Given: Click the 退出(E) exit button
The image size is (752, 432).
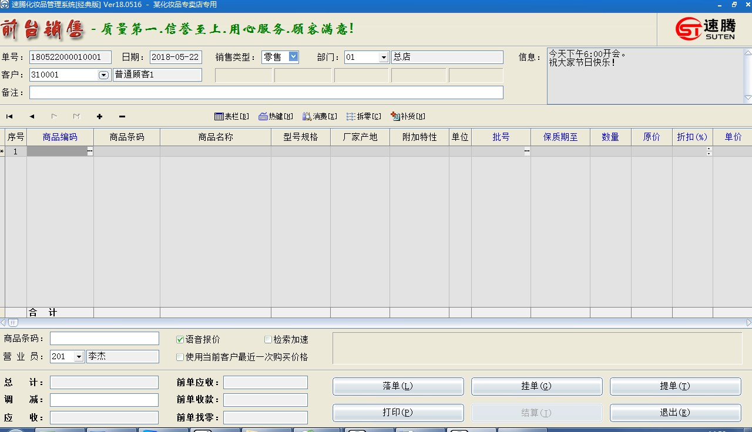Looking at the screenshot, I should click(676, 413).
